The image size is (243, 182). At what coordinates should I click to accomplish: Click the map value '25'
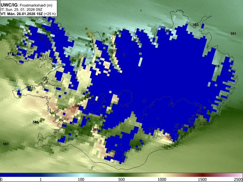tap(135, 40)
